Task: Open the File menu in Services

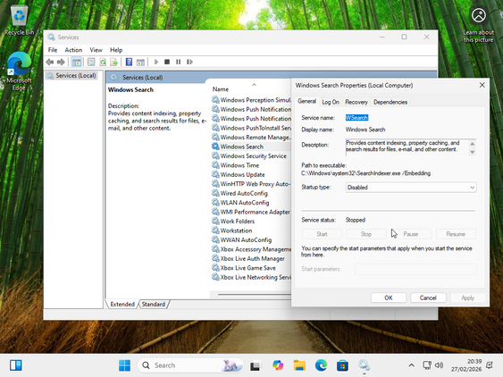Action: click(53, 50)
